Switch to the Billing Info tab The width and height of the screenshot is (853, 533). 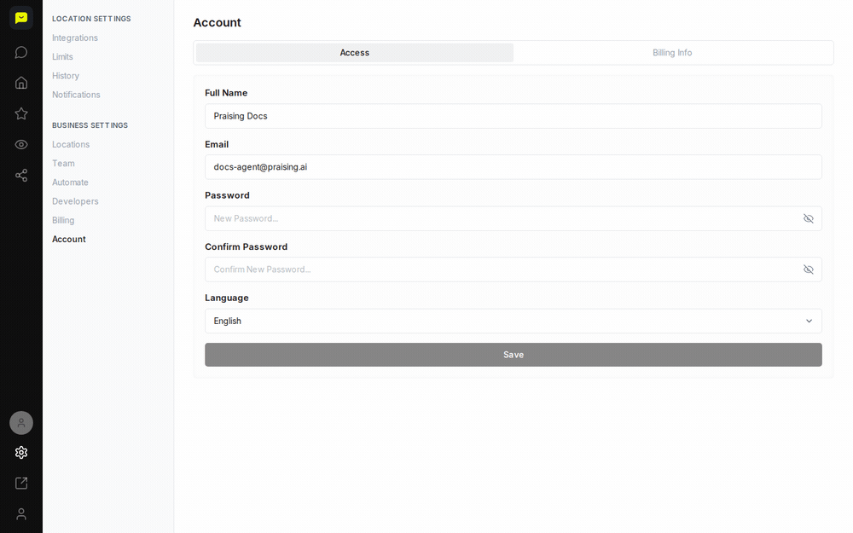tap(672, 53)
